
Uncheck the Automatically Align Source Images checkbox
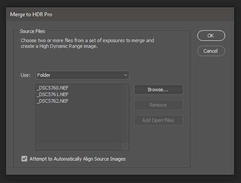point(24,159)
